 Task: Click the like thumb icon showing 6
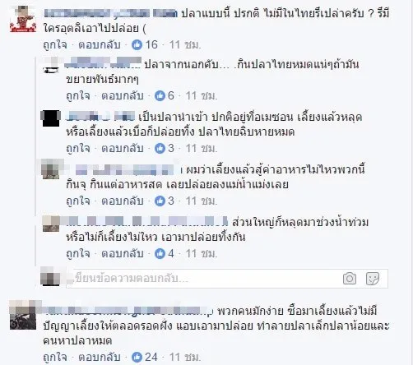[x=160, y=95]
